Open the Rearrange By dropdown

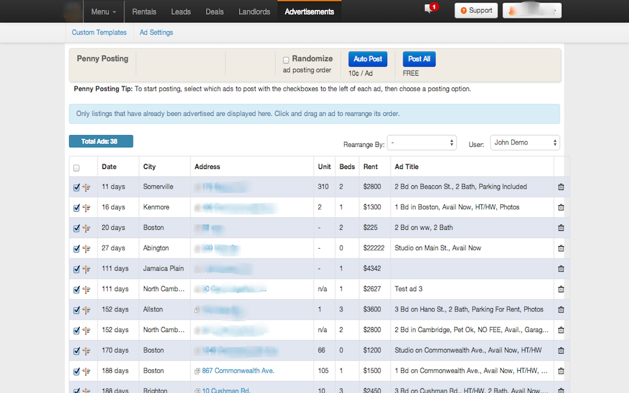(x=422, y=142)
